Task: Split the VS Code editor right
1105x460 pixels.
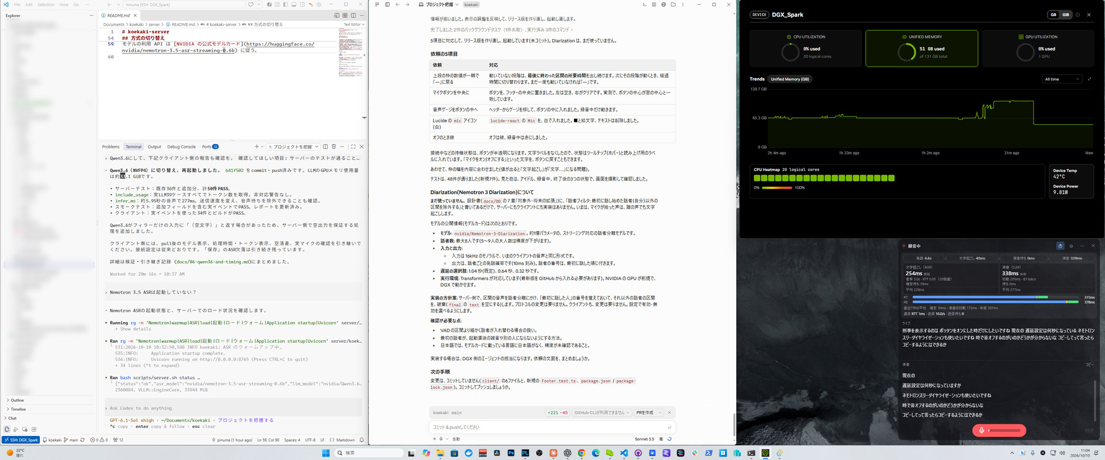Action: click(353, 16)
